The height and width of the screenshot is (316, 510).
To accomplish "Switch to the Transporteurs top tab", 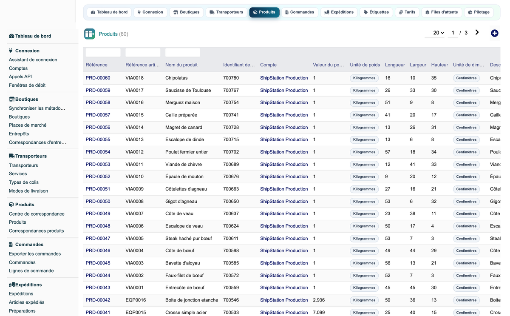I will point(226,12).
